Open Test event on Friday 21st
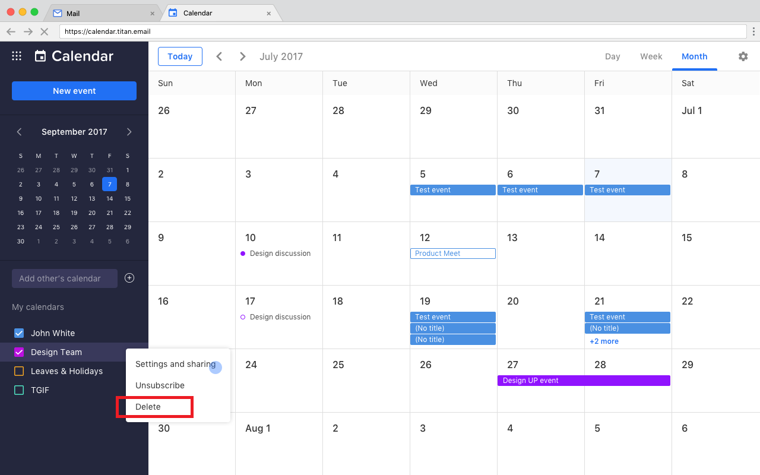This screenshot has width=760, height=475. (x=628, y=317)
